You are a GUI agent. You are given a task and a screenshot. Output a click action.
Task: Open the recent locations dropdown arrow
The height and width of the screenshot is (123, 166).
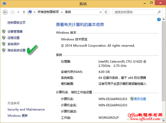tap(18, 12)
